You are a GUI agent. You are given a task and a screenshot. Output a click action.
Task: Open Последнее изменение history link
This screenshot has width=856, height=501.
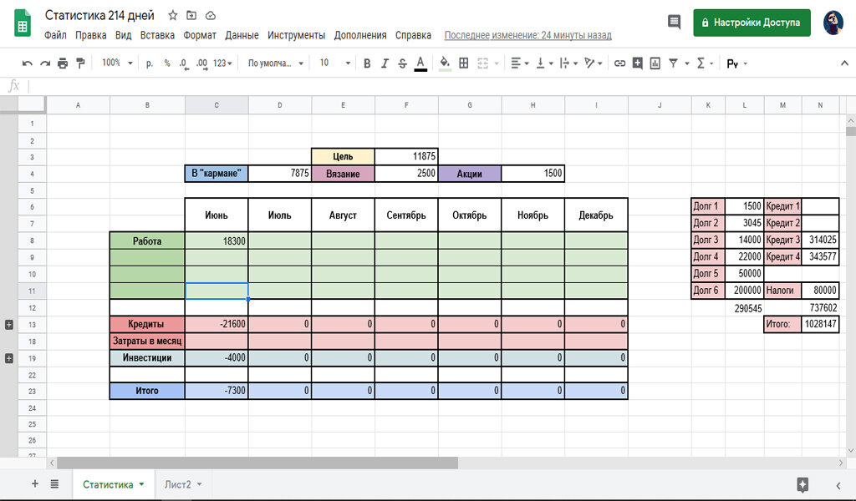coord(528,35)
